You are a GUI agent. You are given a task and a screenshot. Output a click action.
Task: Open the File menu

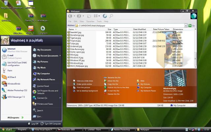70,21
